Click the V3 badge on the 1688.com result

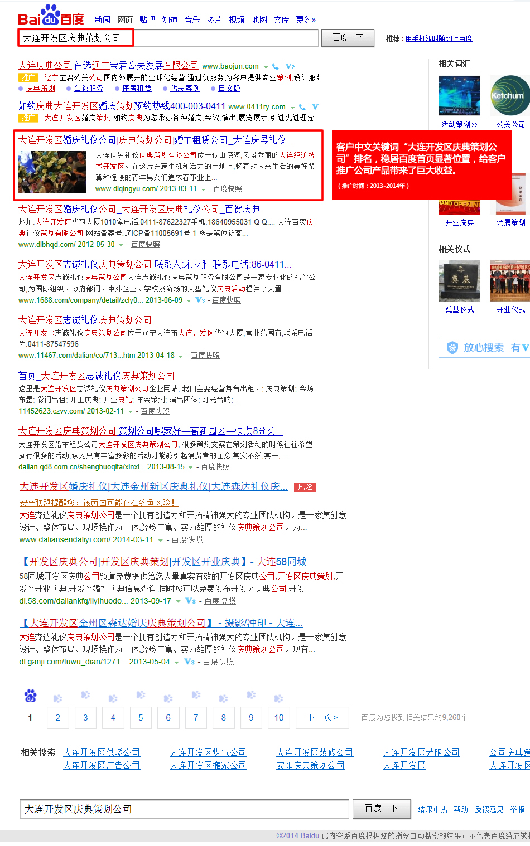click(200, 300)
